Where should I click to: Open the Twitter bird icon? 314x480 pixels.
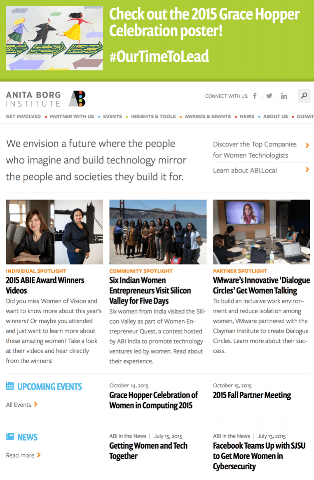(x=269, y=96)
